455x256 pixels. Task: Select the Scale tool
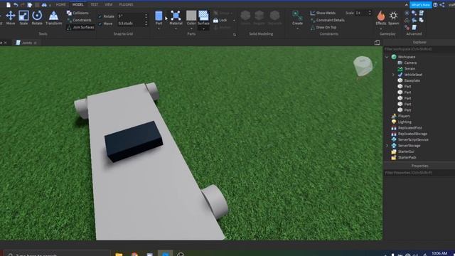coord(23,18)
